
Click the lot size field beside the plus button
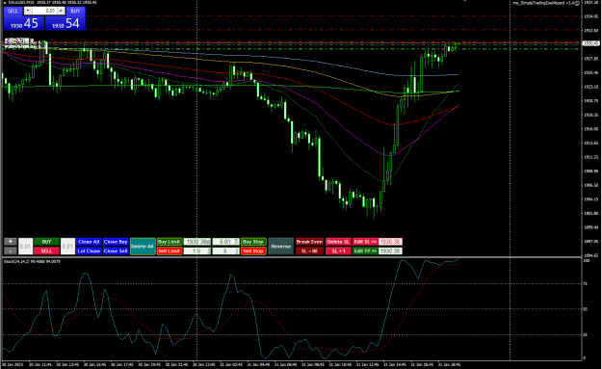pos(25,246)
